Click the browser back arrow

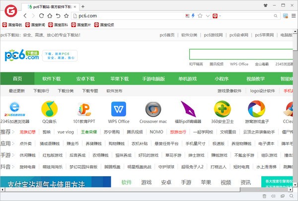click(26, 16)
